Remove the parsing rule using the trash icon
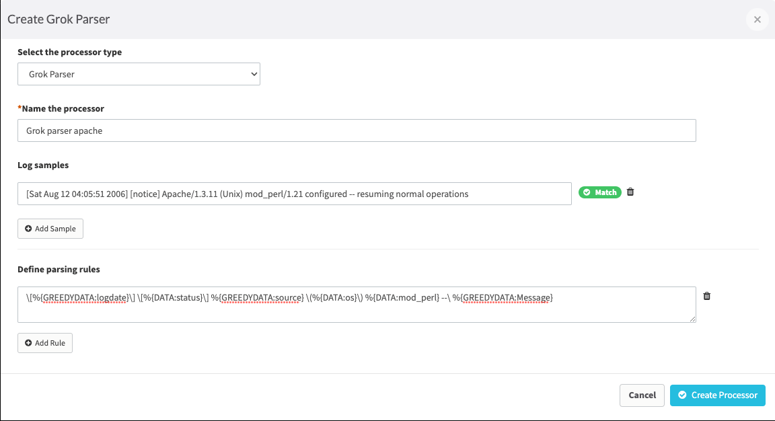Image resolution: width=775 pixels, height=421 pixels. pos(706,296)
